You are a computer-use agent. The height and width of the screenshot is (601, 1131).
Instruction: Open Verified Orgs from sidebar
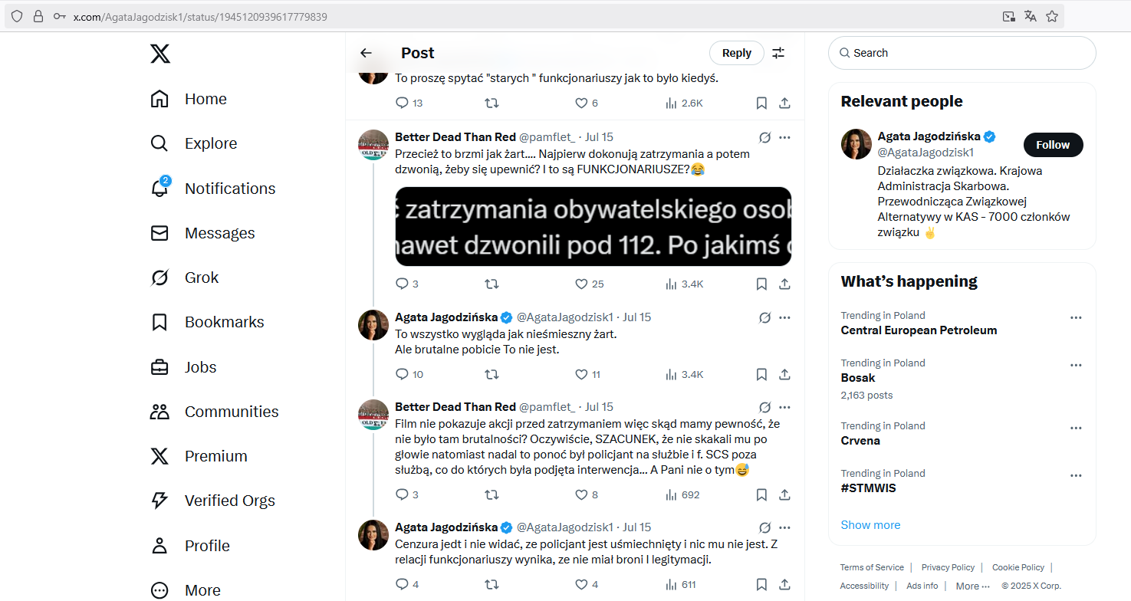coord(212,501)
